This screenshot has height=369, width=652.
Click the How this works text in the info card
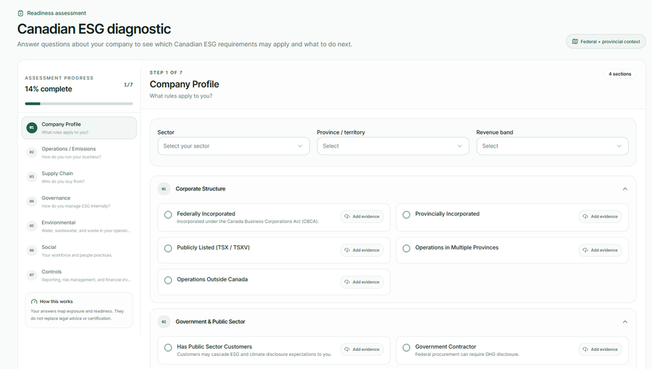pyautogui.click(x=56, y=302)
